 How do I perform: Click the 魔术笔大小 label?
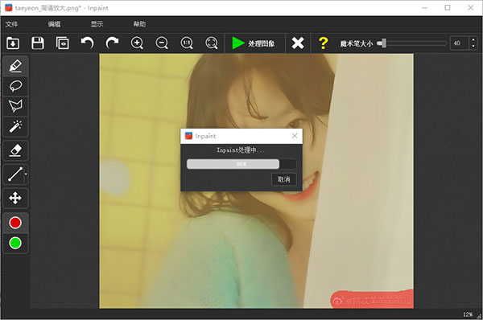[x=357, y=43]
